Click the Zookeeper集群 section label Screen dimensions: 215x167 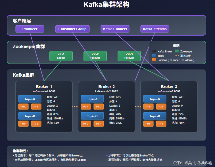[x=29, y=46]
